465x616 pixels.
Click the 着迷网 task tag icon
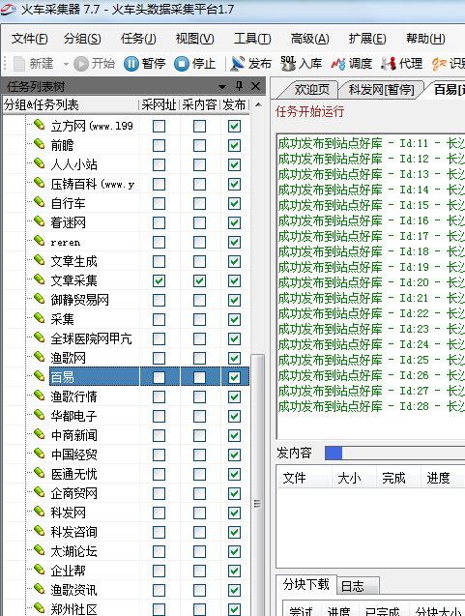point(40,221)
